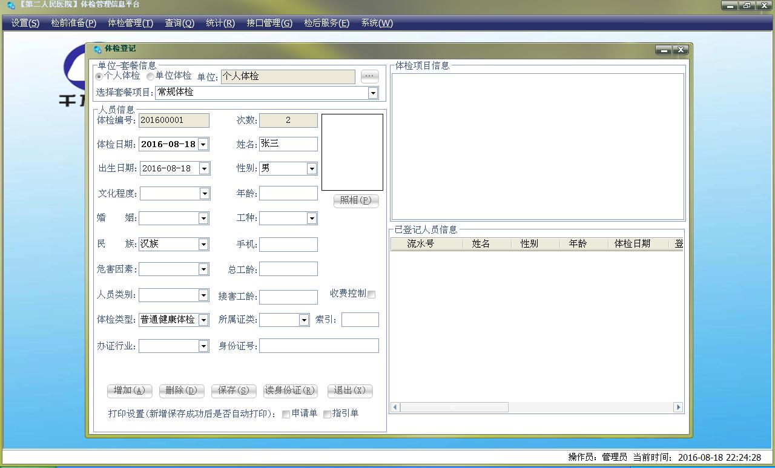Close the 体检登记 dialog window

[681, 50]
